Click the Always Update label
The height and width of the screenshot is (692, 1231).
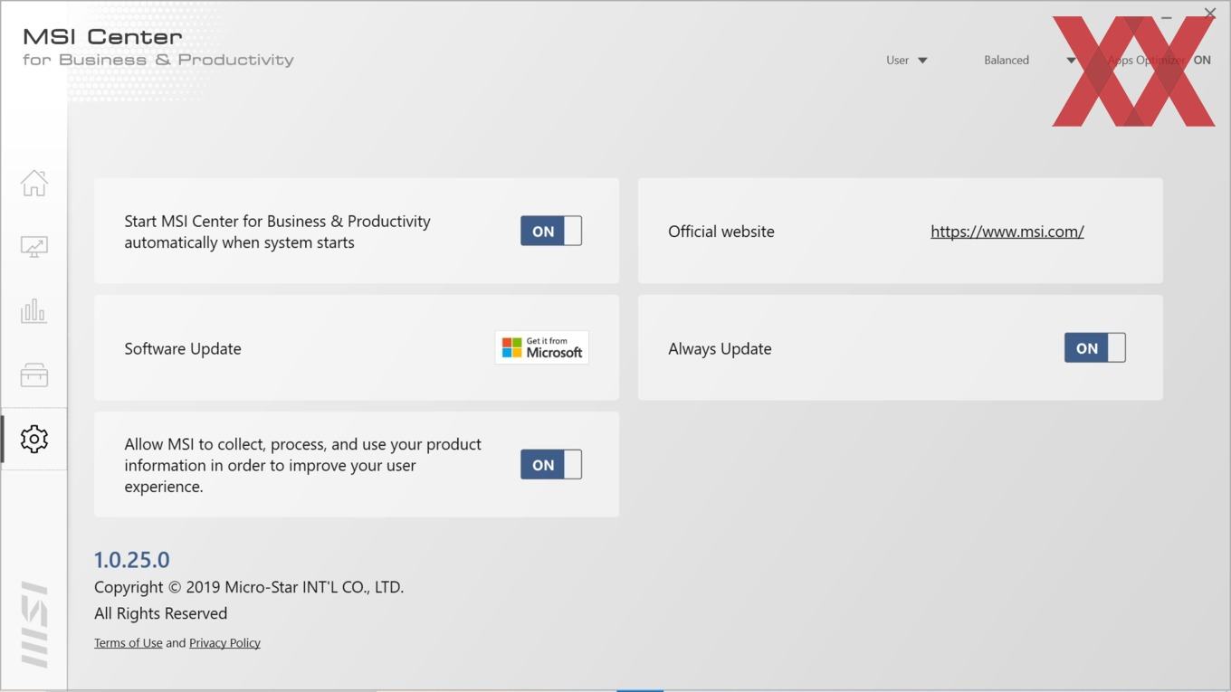[720, 348]
